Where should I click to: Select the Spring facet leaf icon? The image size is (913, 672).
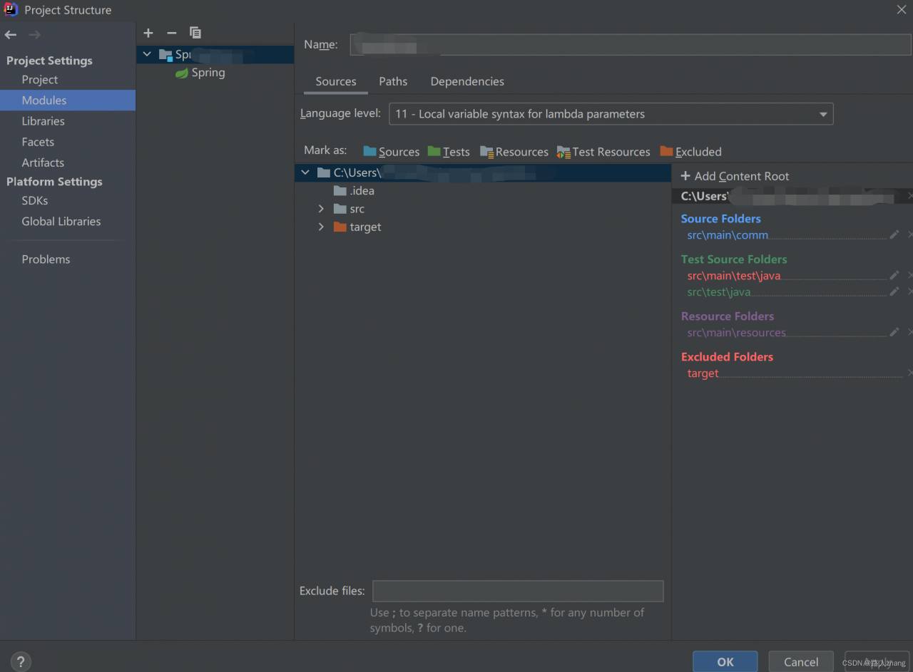(182, 73)
